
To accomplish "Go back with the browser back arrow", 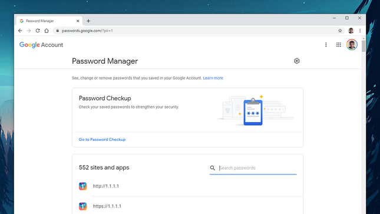I will click(20, 31).
